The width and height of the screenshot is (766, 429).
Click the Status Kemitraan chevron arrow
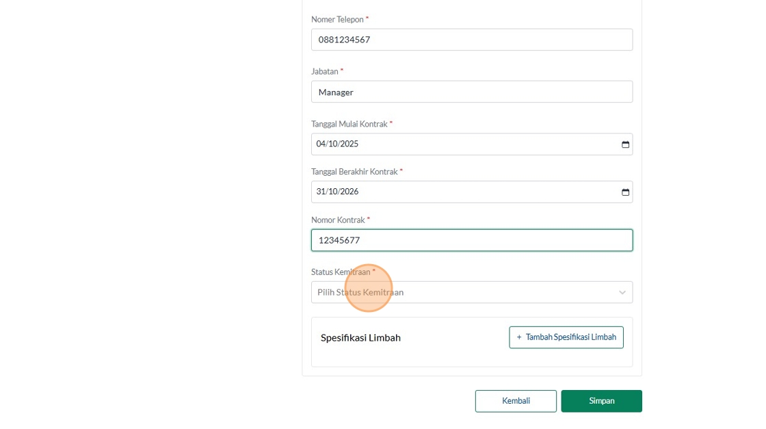pos(622,293)
